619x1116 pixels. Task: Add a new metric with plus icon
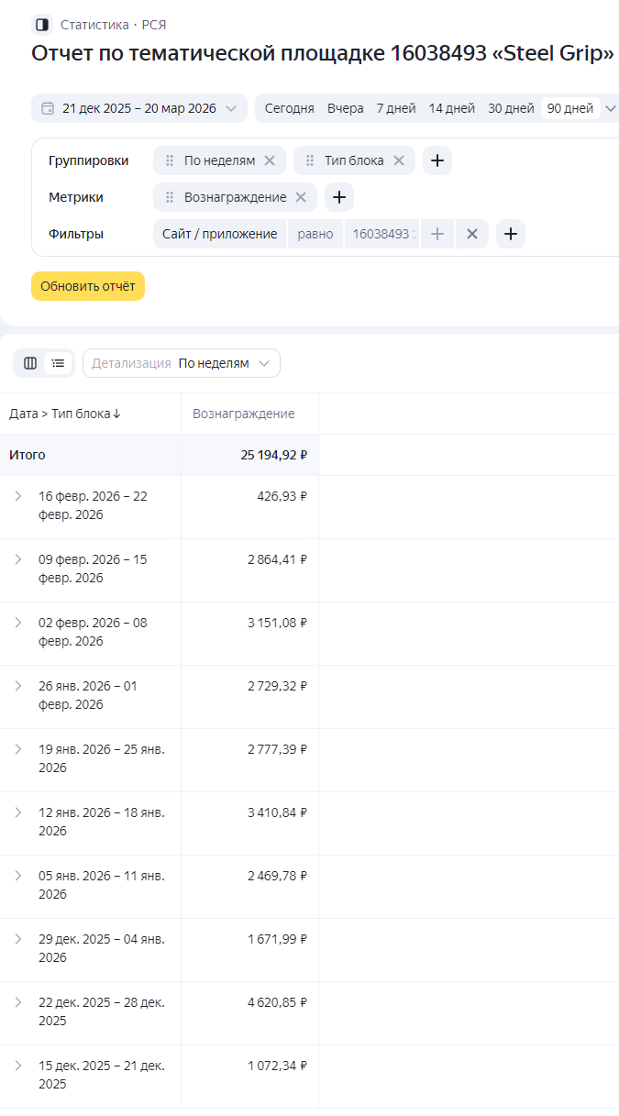tap(339, 197)
